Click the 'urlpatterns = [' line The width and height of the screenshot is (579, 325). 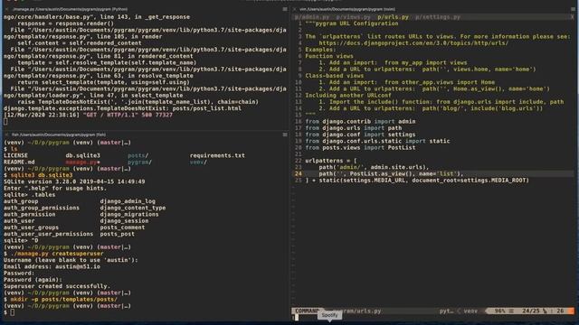pos(331,161)
